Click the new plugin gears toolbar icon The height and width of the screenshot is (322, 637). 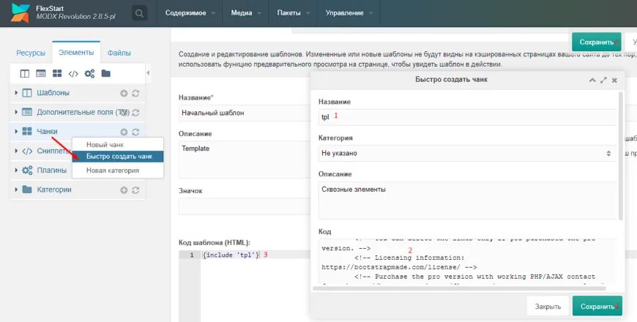(x=89, y=73)
